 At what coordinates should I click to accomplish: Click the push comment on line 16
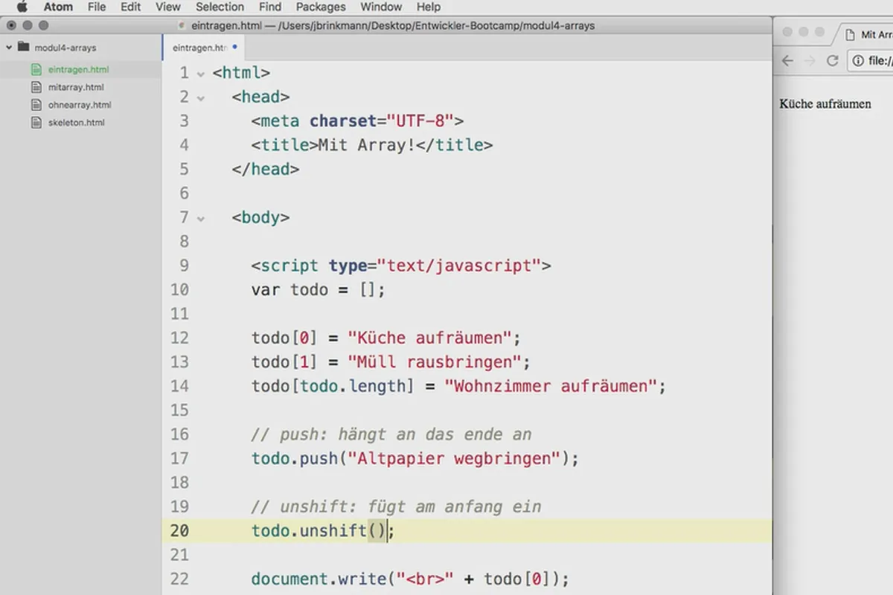[x=391, y=434]
